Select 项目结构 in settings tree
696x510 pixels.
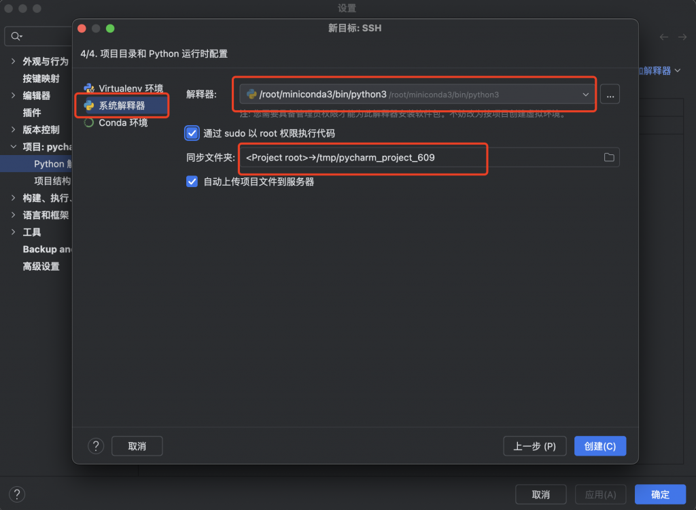pos(52,181)
